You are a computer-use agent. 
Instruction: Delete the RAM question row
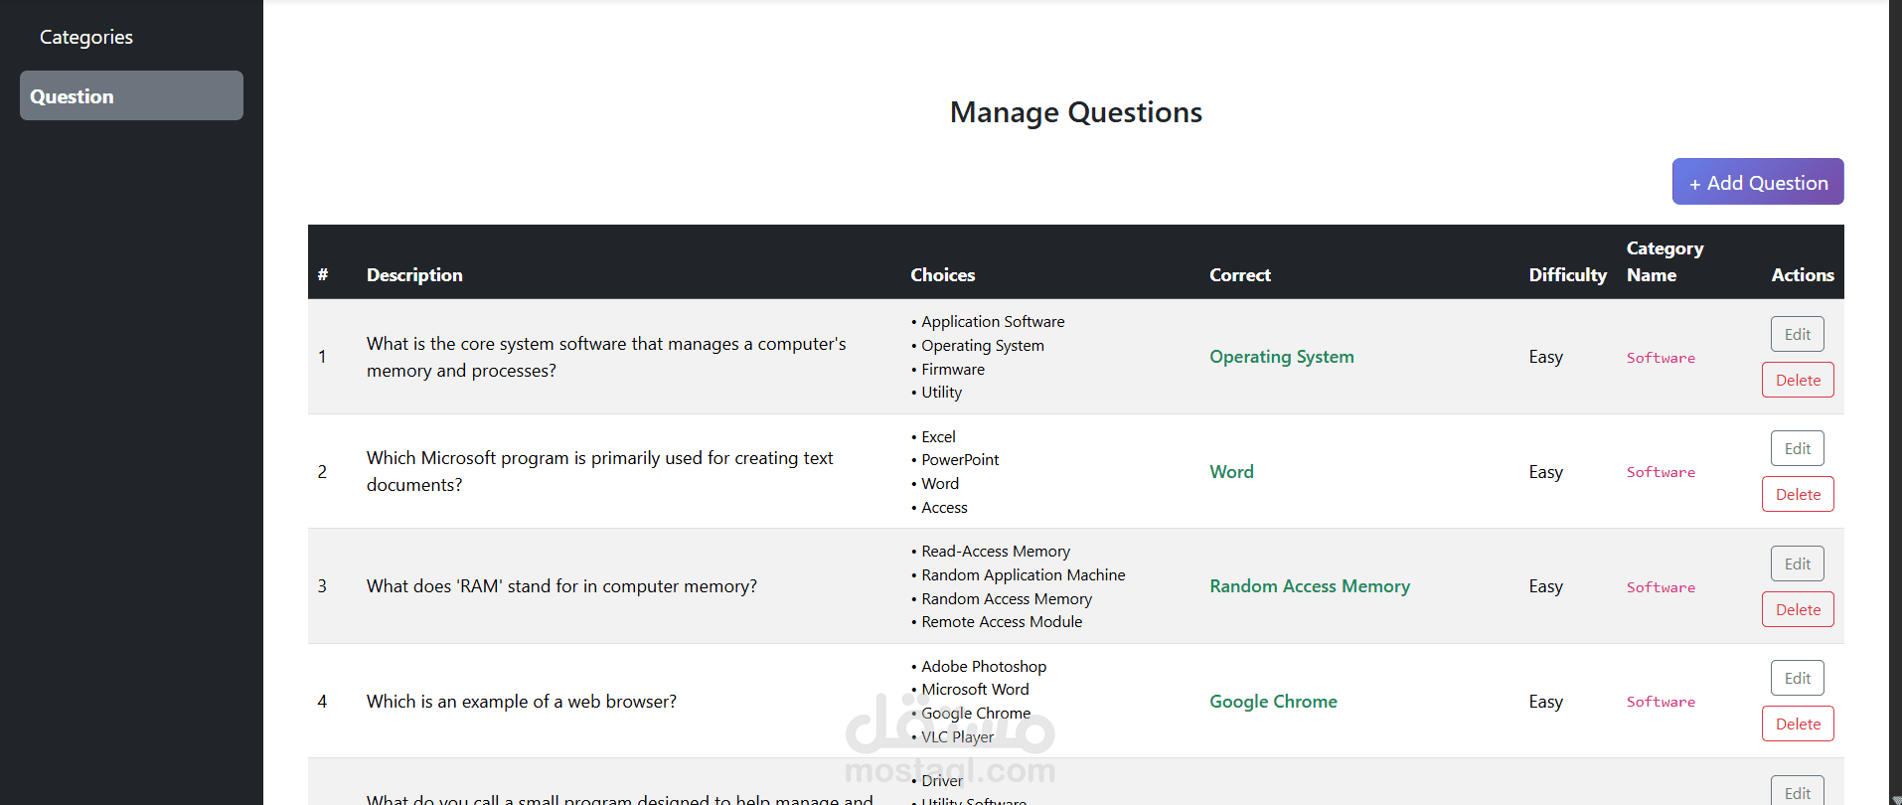(1798, 609)
